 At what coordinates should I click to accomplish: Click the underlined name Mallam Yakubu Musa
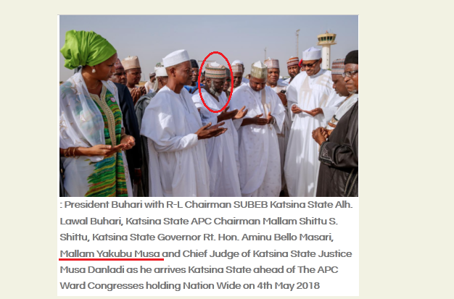click(x=110, y=253)
